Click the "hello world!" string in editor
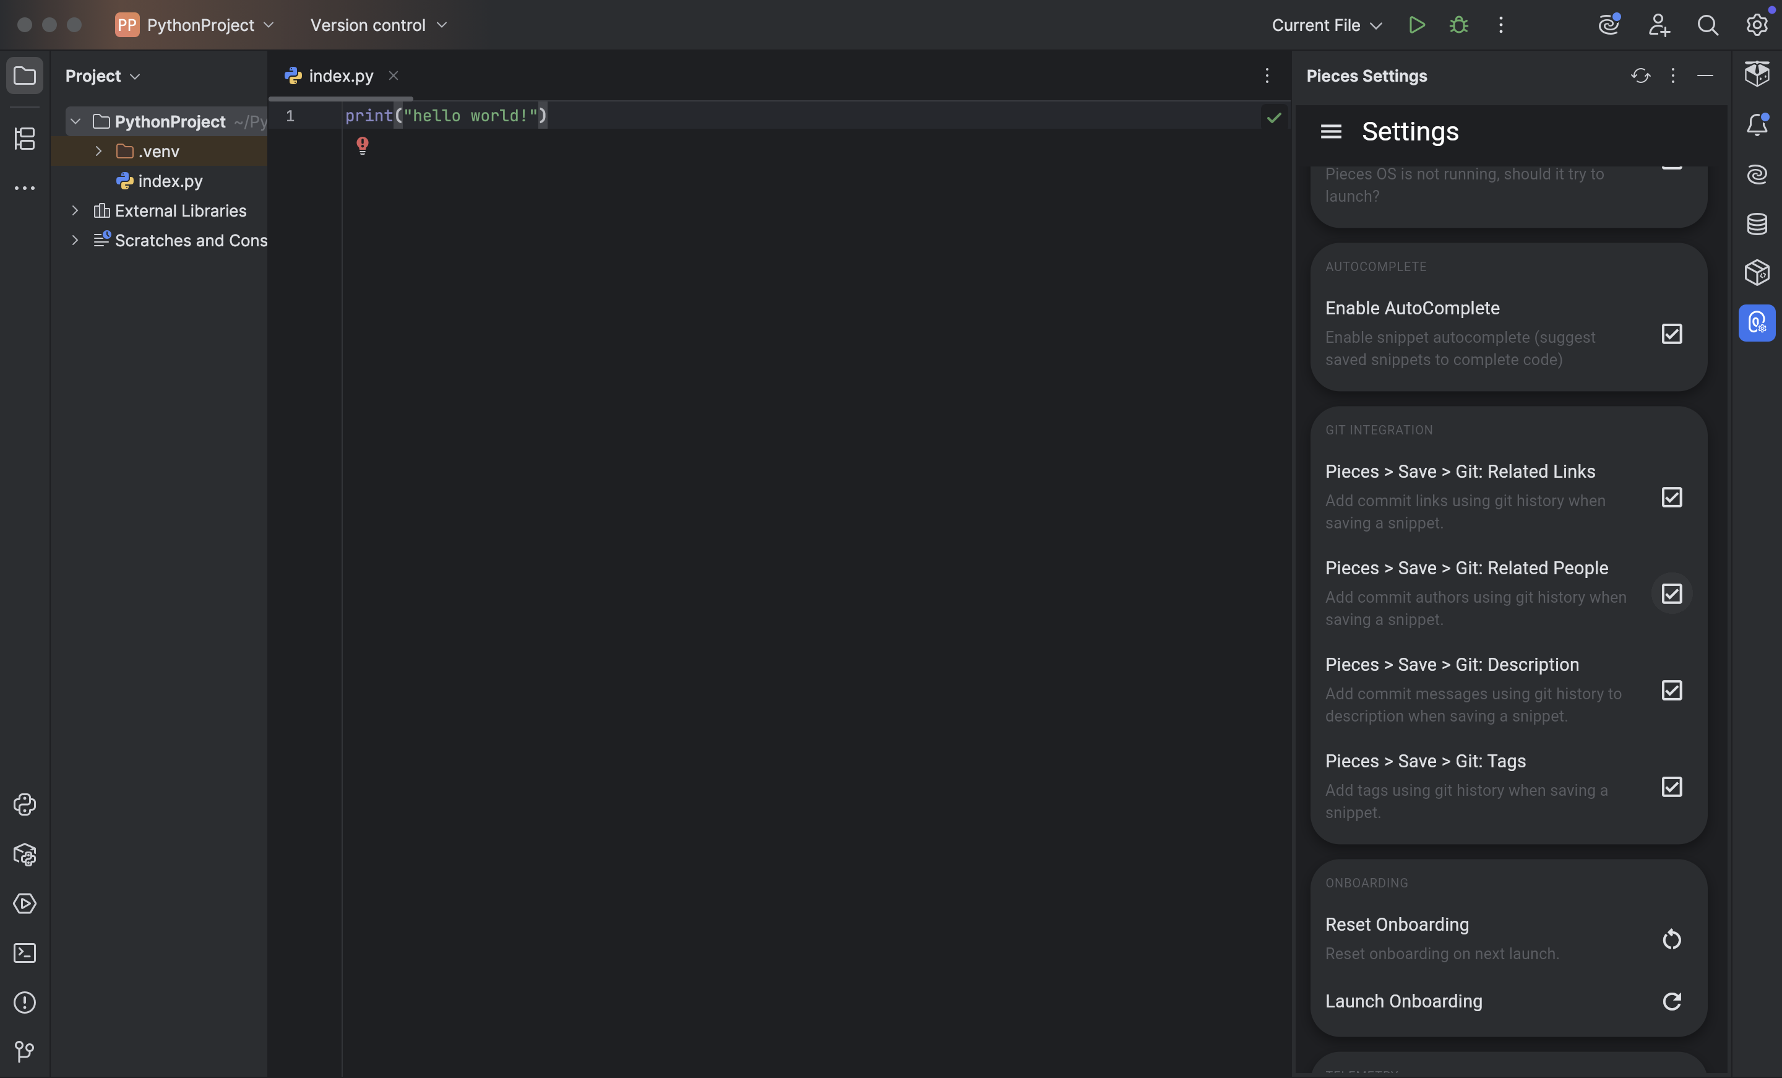The width and height of the screenshot is (1782, 1078). point(471,116)
